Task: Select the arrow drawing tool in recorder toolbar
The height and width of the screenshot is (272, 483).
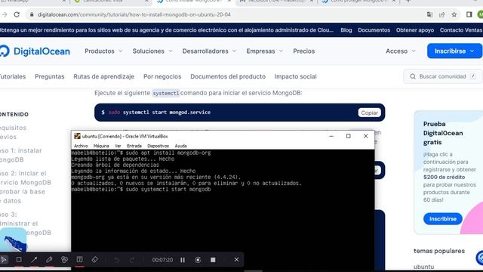Action: 34,260
